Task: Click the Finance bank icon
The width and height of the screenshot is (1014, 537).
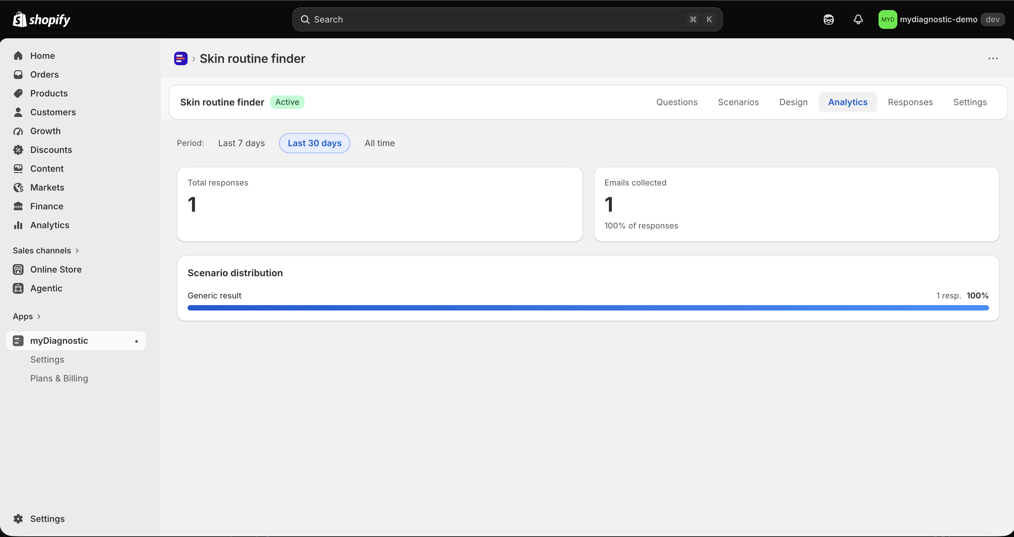Action: pos(18,206)
